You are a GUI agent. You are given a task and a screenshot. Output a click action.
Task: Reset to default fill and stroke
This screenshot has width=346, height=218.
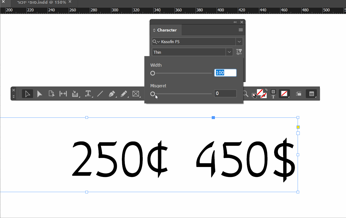tap(254, 96)
